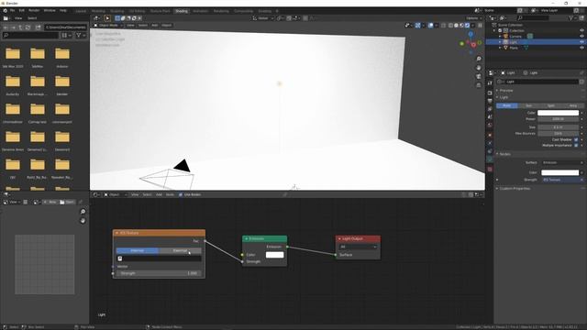The width and height of the screenshot is (587, 330).
Task: Click the Light Color swatch in Light panel
Action: pyautogui.click(x=559, y=113)
